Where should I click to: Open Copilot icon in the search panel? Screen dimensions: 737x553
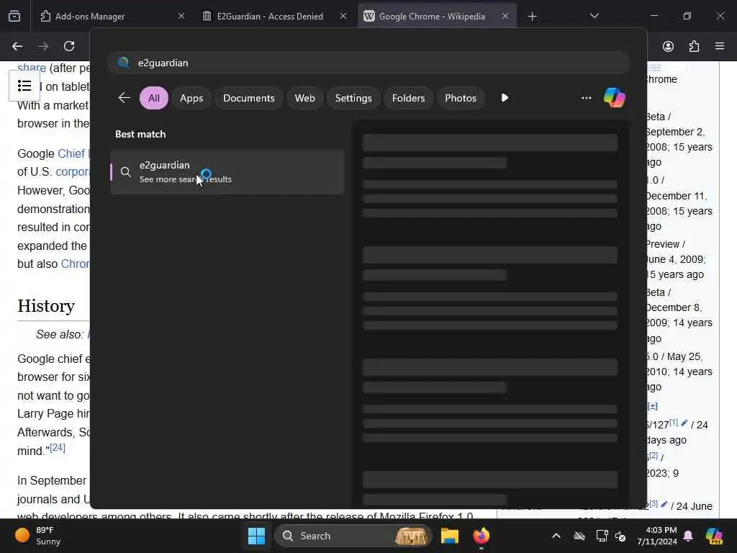pyautogui.click(x=615, y=98)
